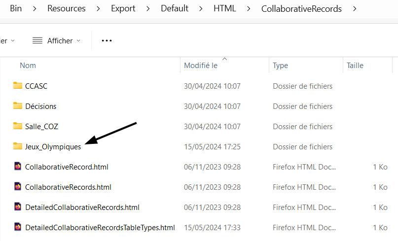Sort files by the Nom column
The width and height of the screenshot is (398, 241).
pos(28,66)
